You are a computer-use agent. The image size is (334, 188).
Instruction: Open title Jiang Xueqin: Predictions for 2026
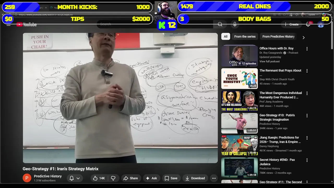coord(280,140)
